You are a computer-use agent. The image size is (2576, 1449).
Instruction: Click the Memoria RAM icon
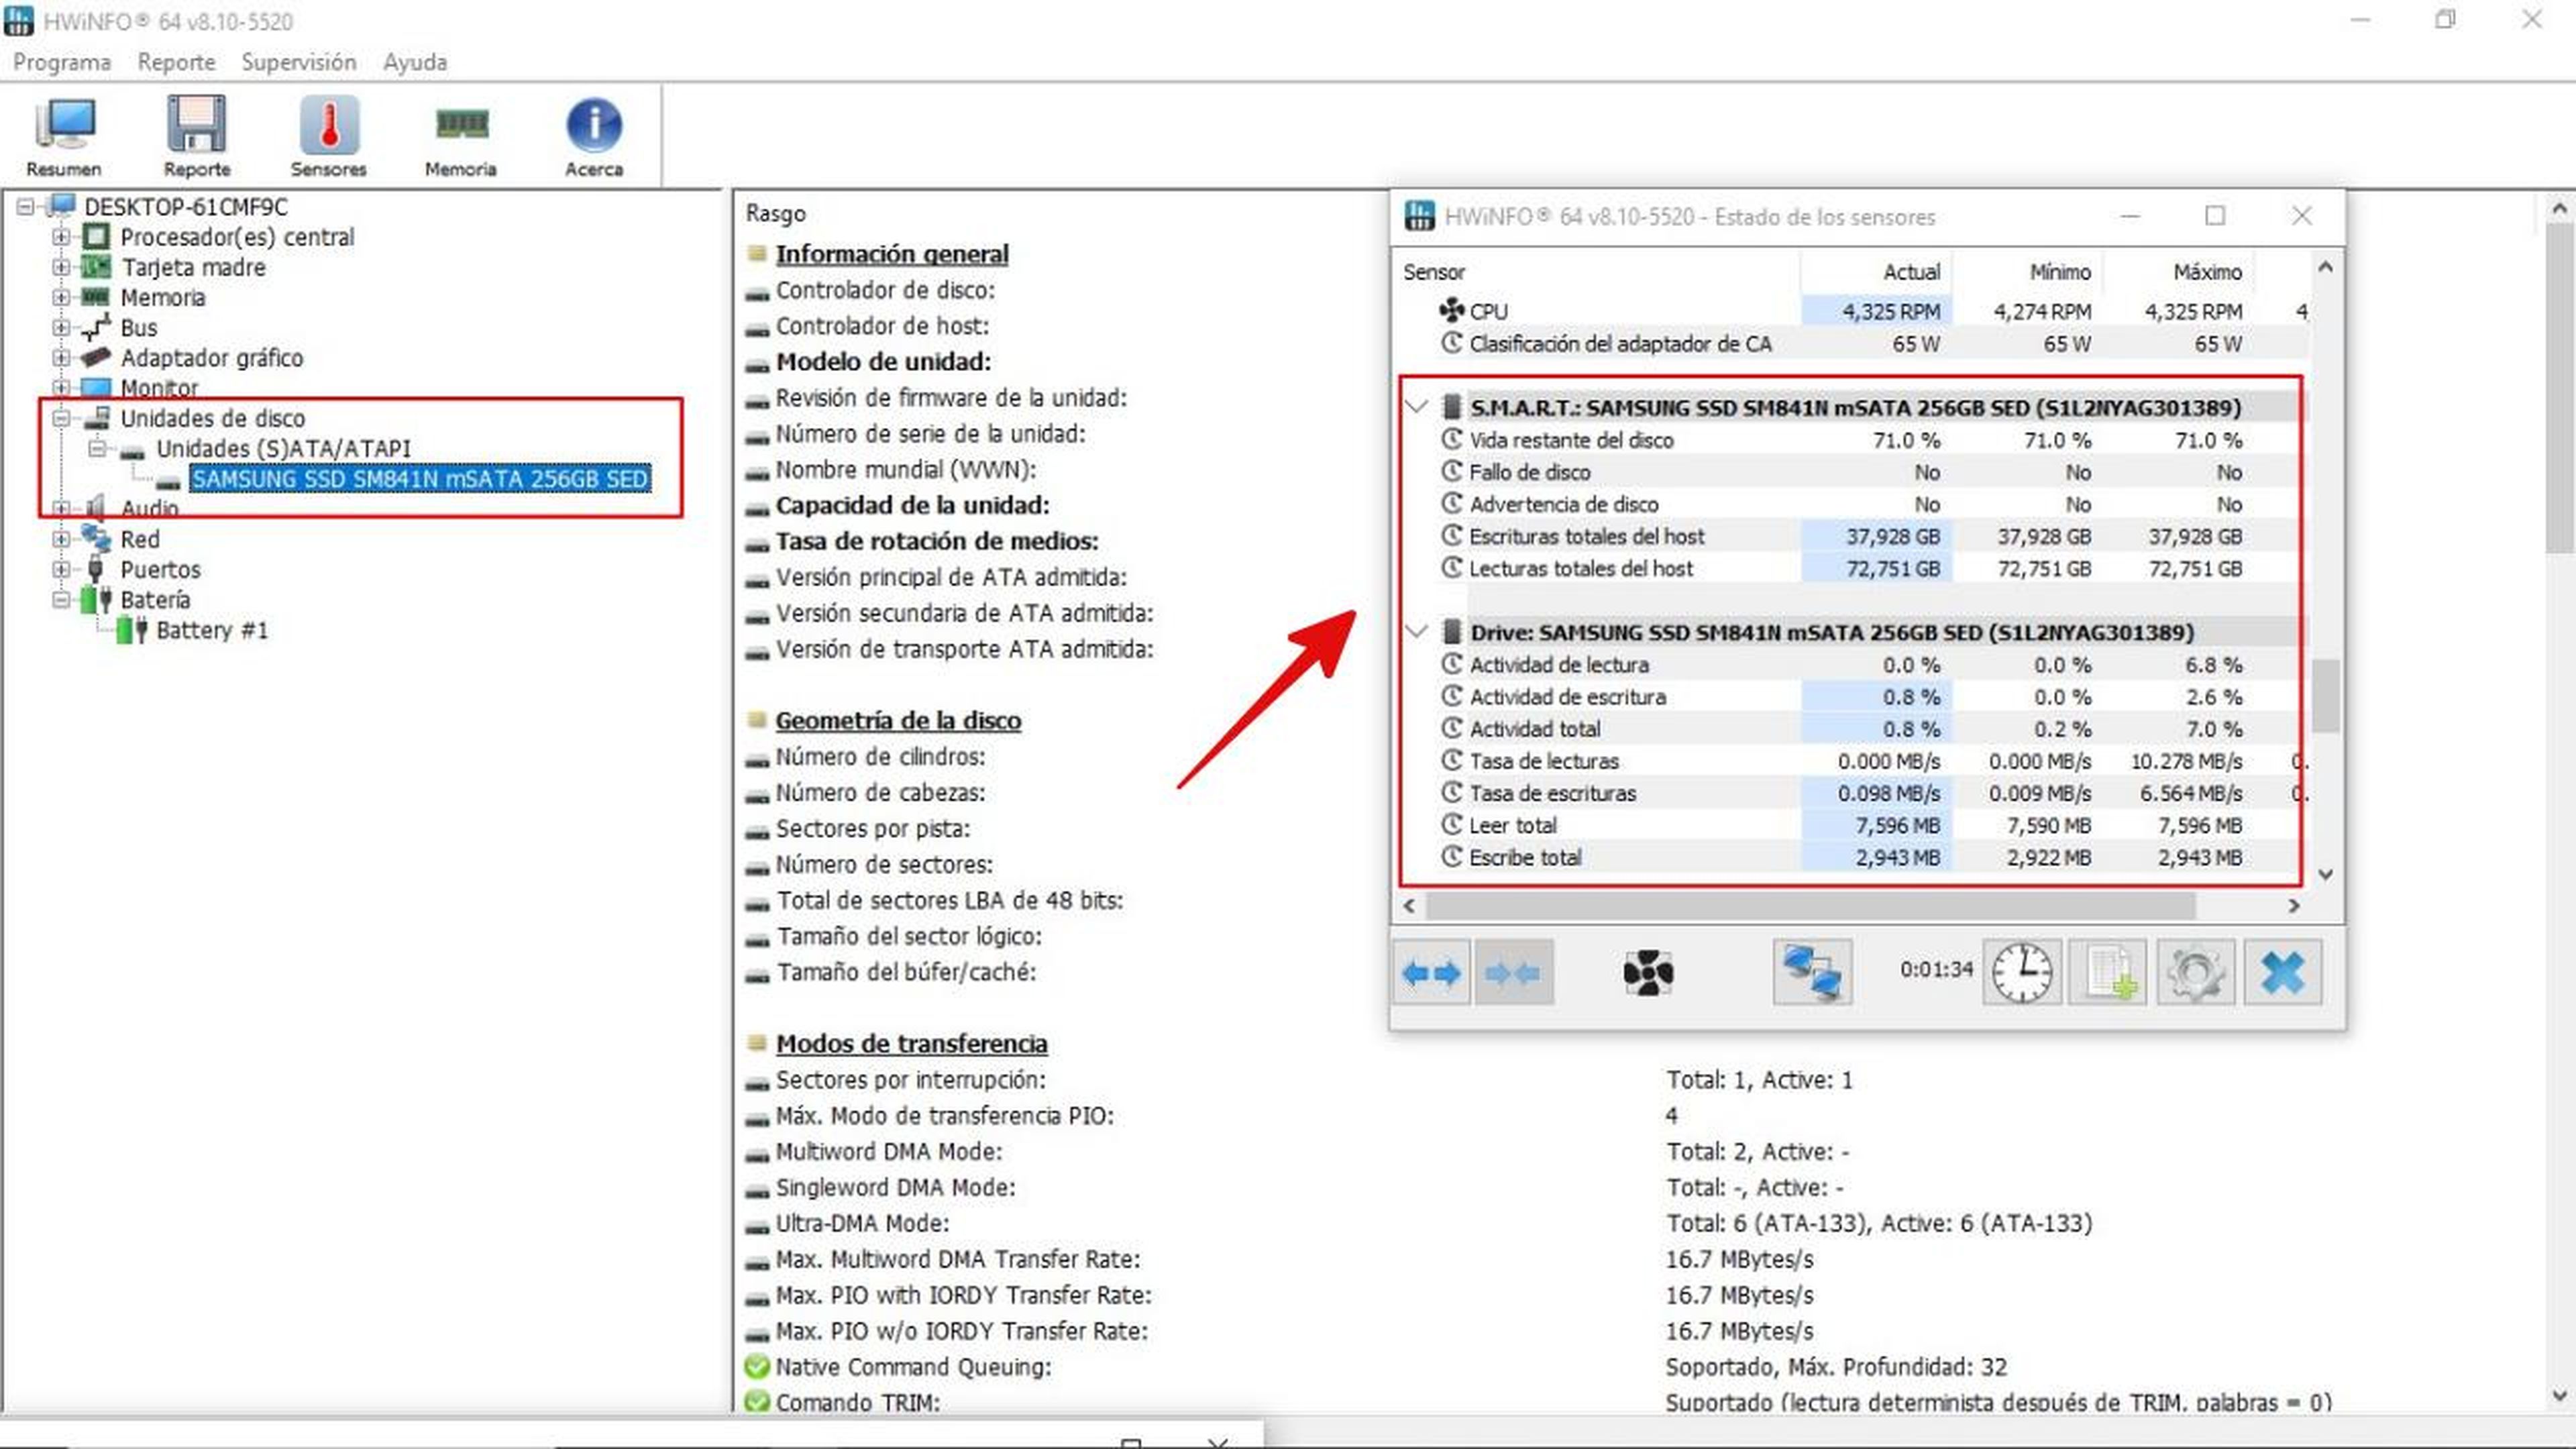pyautogui.click(x=460, y=136)
